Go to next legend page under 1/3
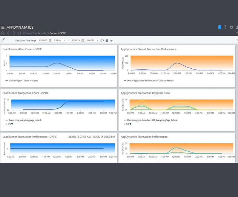 (12, 124)
